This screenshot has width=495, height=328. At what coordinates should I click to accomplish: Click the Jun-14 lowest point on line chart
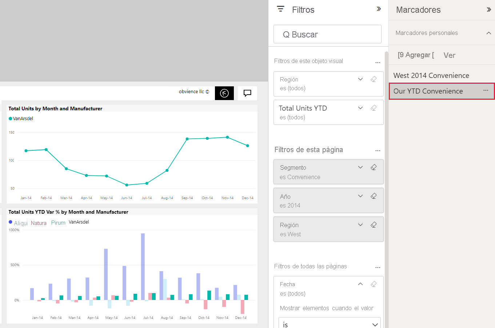coord(127,185)
